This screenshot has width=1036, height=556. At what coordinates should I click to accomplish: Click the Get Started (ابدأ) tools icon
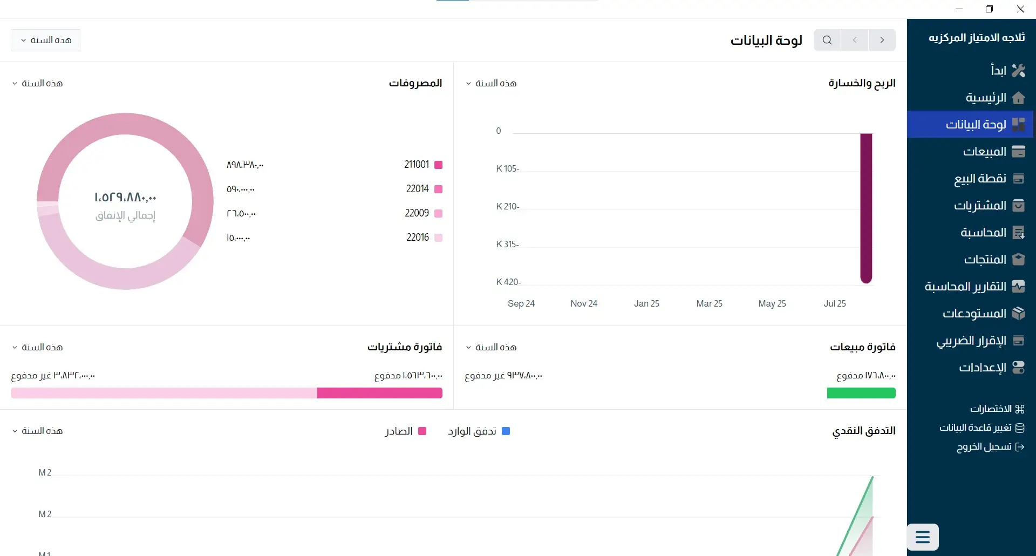(x=1018, y=71)
